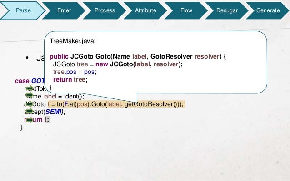
Task: Click the 'case GOT' keyword line
Action: (30, 81)
